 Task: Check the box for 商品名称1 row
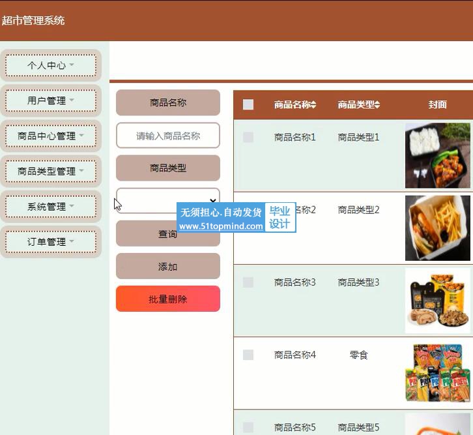point(248,137)
